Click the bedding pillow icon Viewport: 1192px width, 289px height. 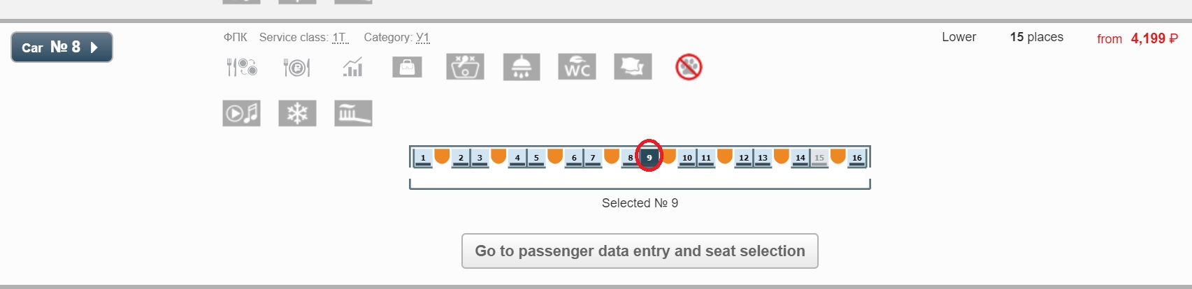click(633, 67)
